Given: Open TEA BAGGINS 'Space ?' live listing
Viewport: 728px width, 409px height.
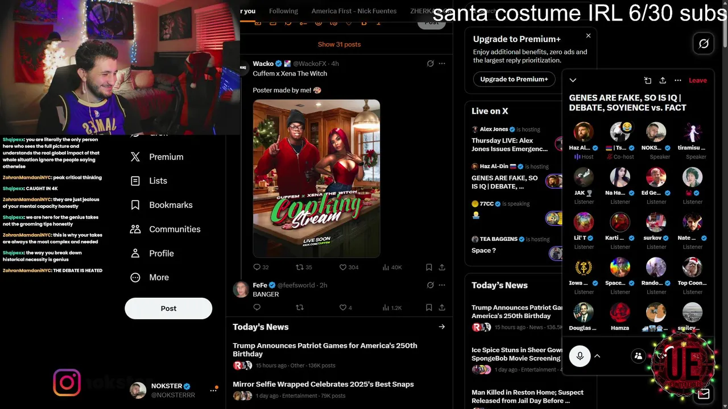Looking at the screenshot, I should pos(515,245).
